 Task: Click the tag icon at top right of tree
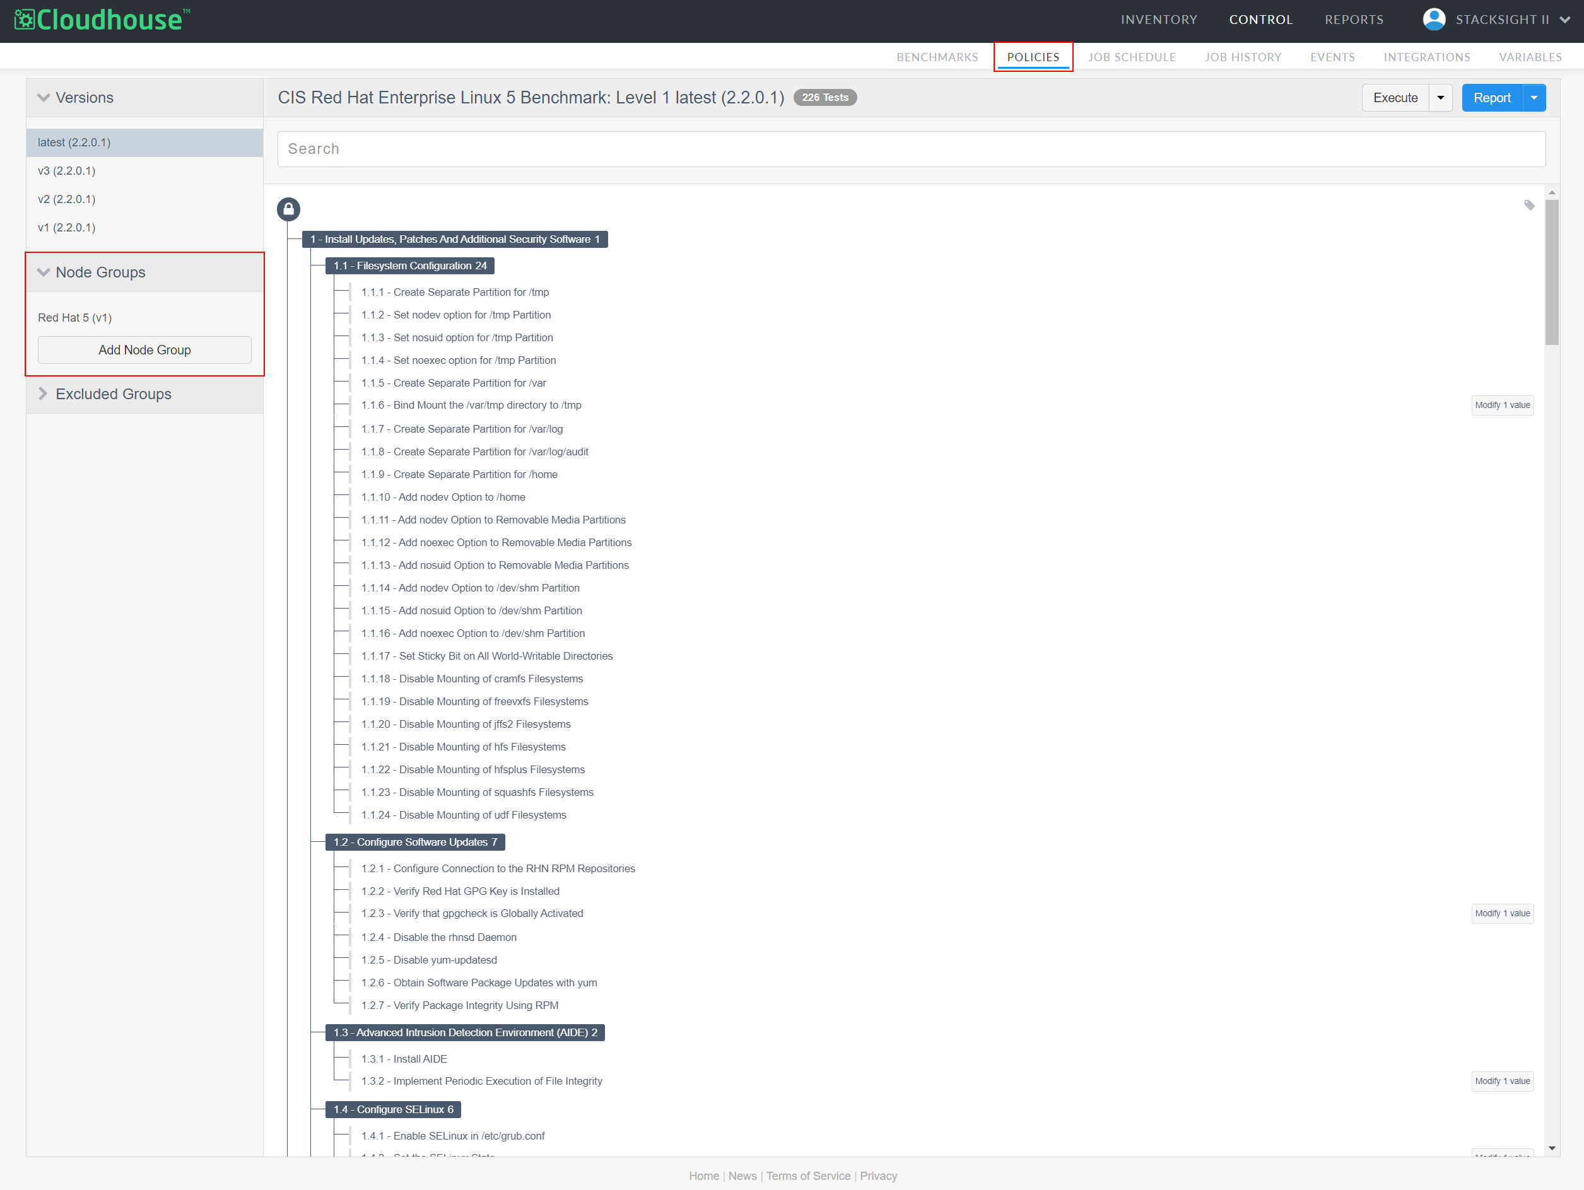pos(1529,206)
